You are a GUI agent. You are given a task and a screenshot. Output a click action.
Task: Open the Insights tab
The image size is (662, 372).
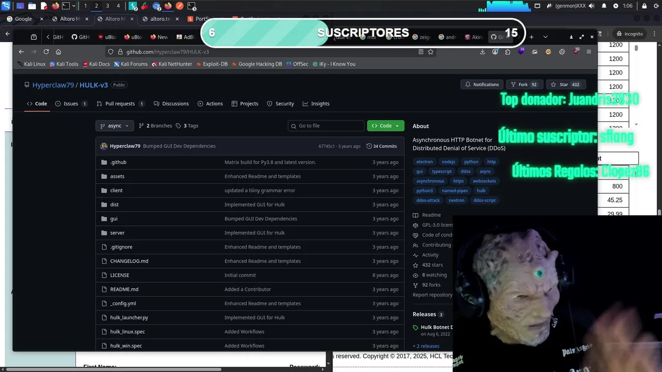316,104
